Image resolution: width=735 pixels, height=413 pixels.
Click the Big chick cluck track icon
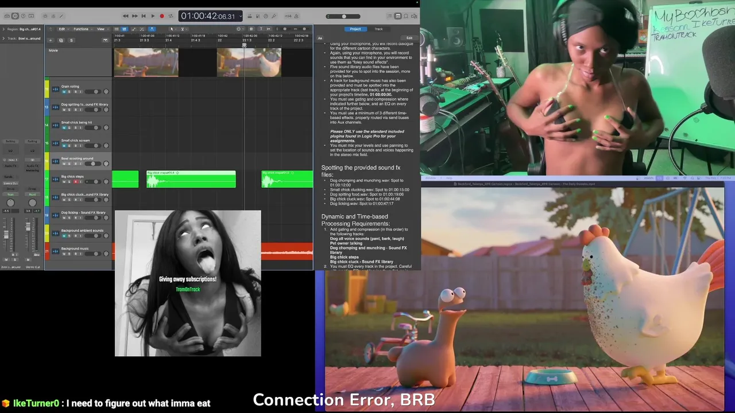tap(55, 197)
